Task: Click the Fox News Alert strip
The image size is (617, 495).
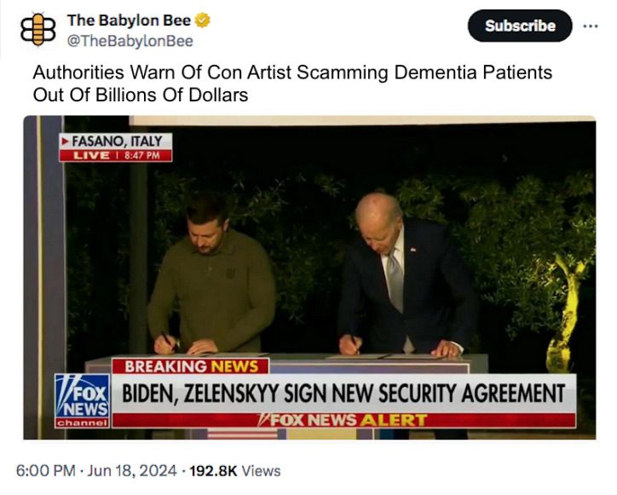Action: 343,420
